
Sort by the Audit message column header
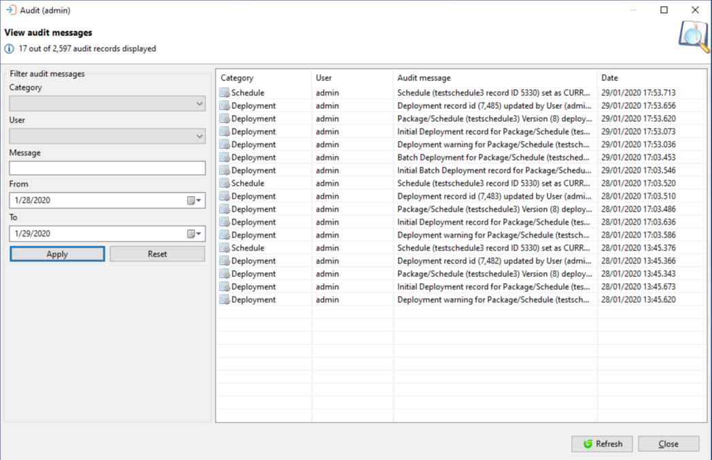click(495, 78)
